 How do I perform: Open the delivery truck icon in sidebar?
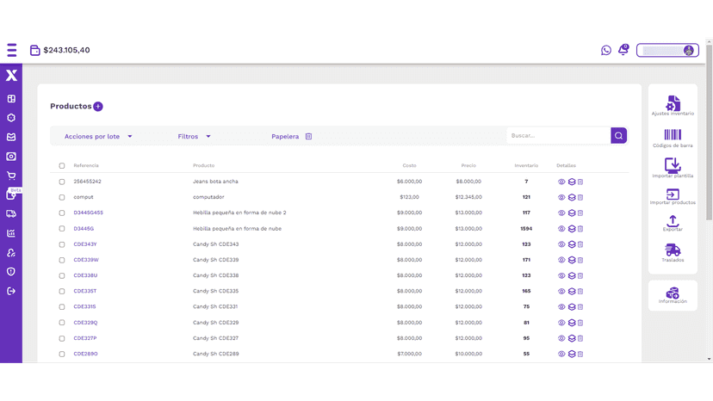point(11,213)
